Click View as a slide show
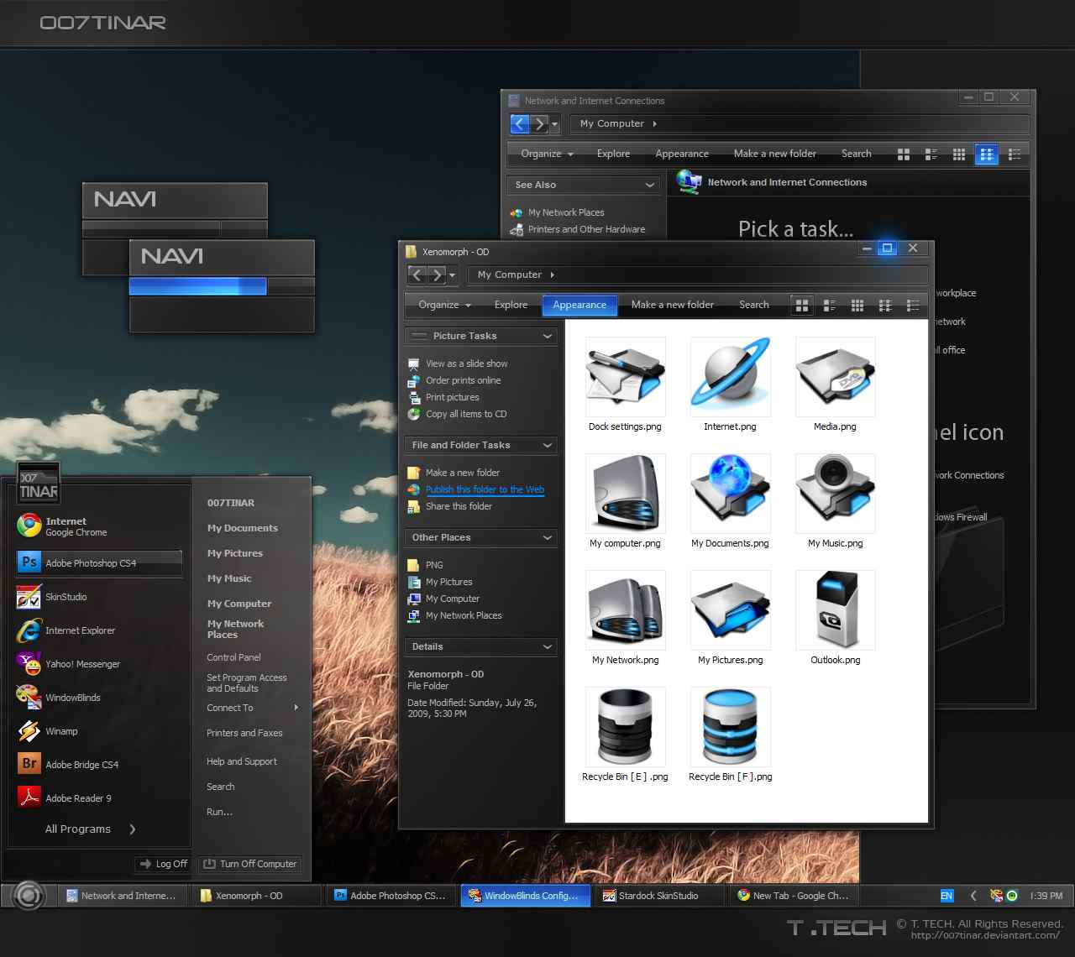The height and width of the screenshot is (957, 1075). coord(466,363)
